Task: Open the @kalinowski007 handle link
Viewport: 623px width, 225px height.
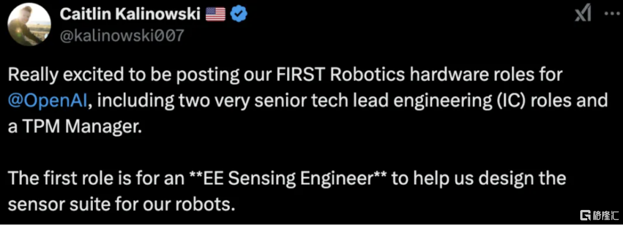Action: pyautogui.click(x=122, y=36)
